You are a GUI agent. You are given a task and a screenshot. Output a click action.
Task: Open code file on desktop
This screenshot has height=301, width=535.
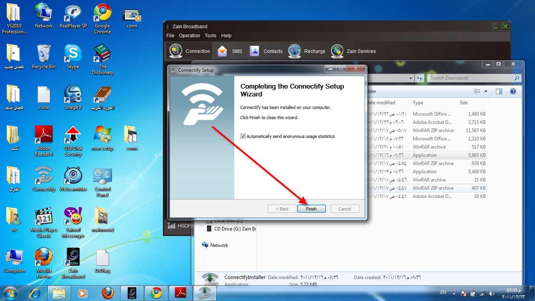point(43,98)
